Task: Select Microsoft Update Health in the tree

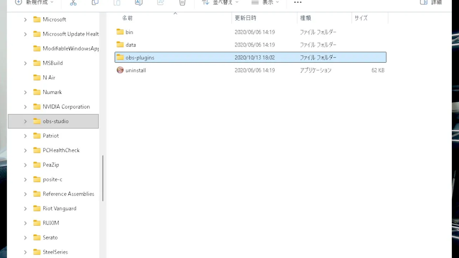Action: (x=71, y=34)
